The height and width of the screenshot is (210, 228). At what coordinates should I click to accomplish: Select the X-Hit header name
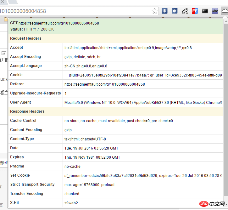click(14, 203)
